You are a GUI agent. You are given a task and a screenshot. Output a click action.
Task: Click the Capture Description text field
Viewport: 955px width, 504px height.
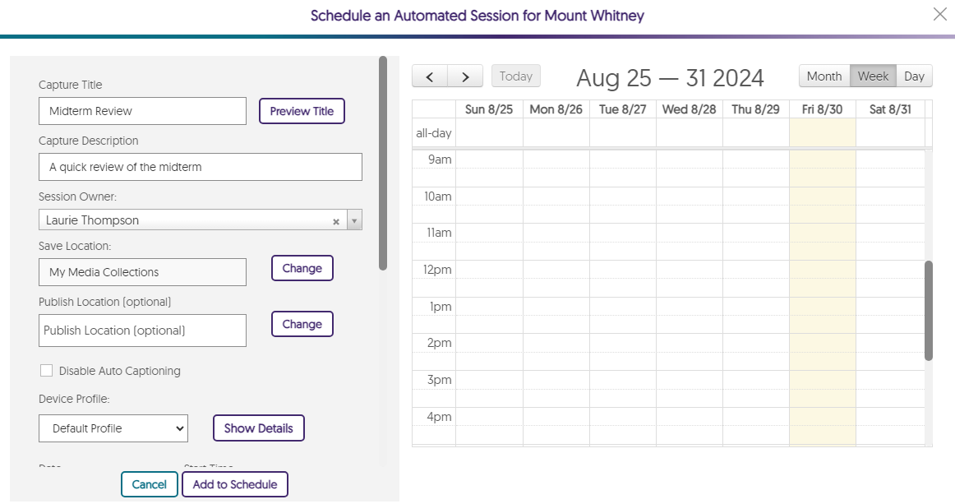point(200,167)
